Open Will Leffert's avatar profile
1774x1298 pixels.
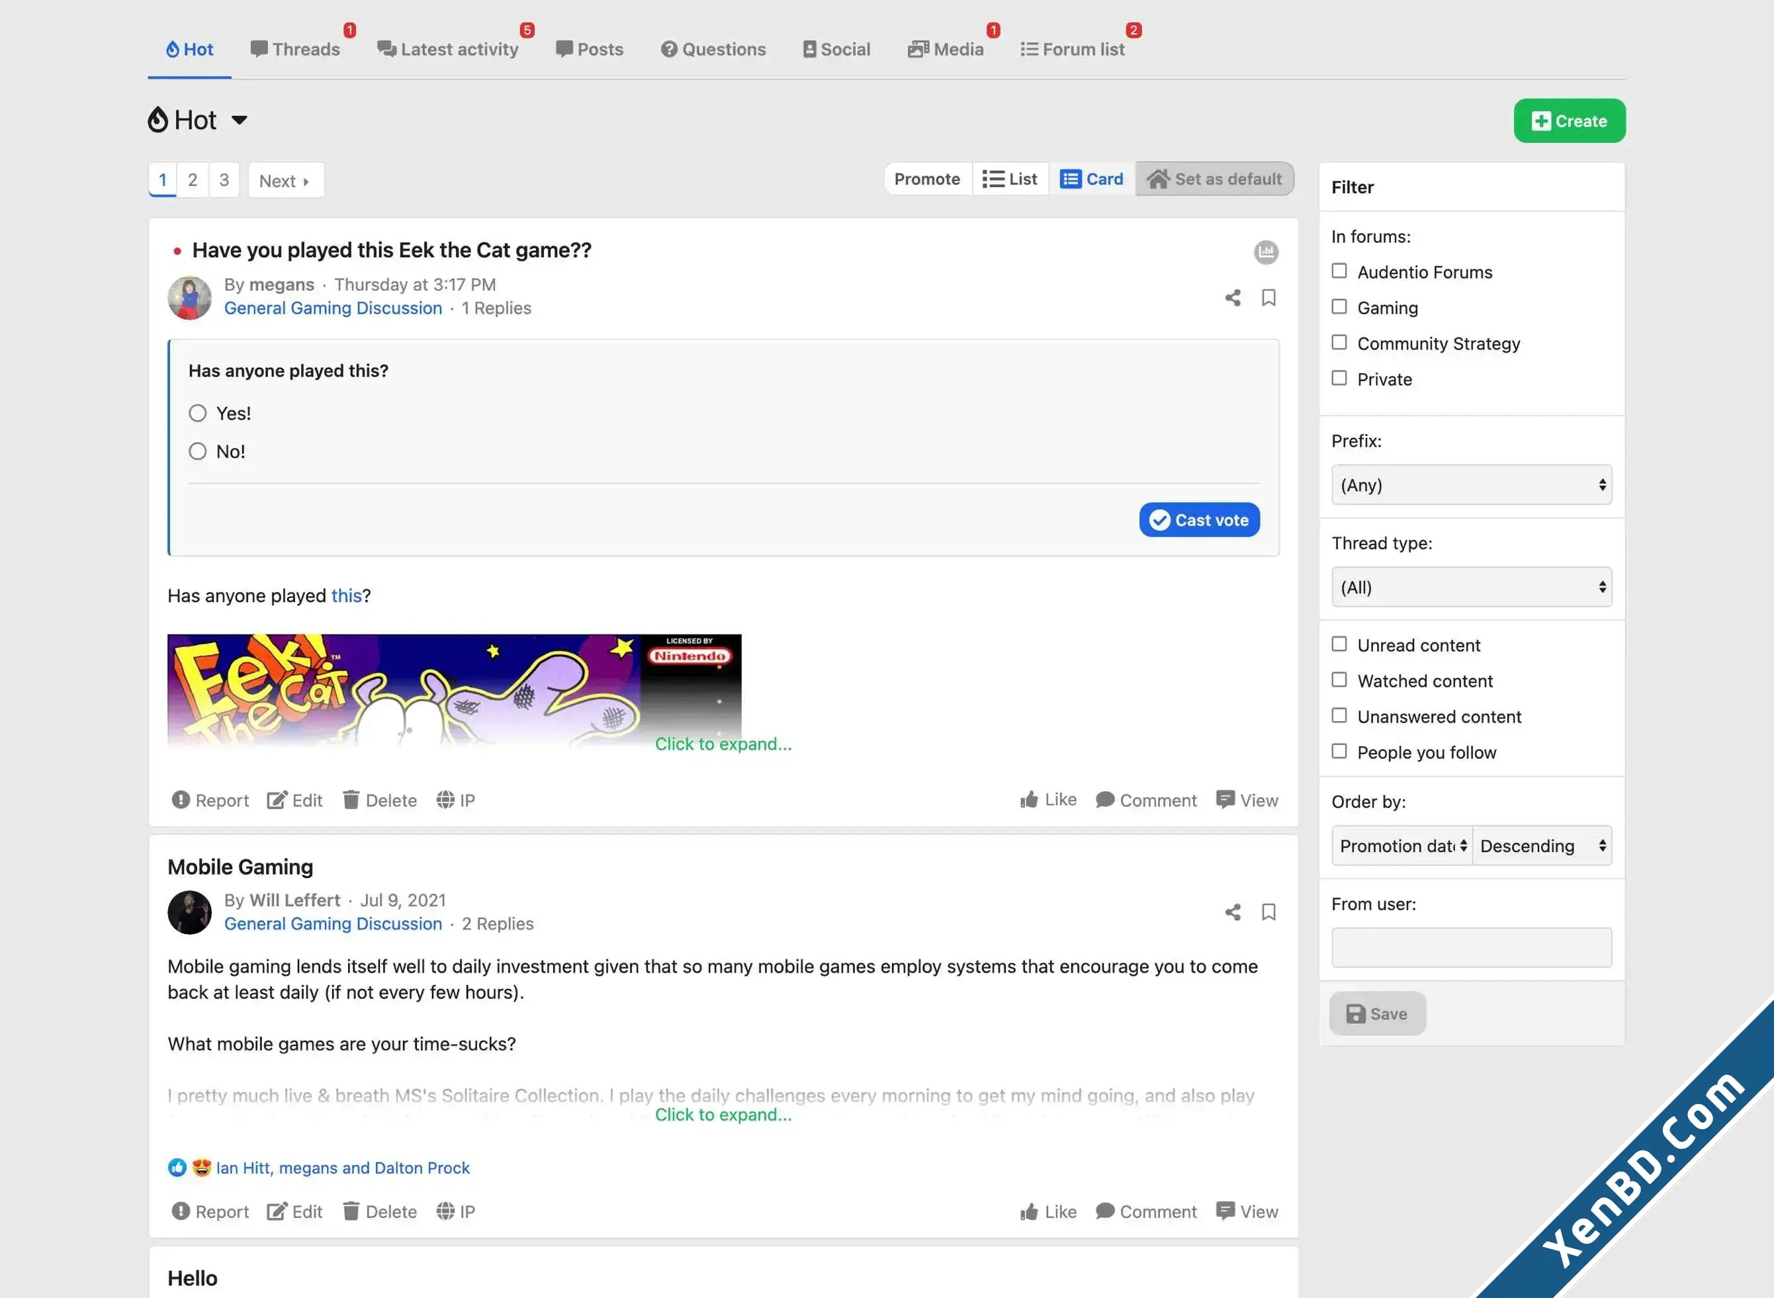coord(189,912)
